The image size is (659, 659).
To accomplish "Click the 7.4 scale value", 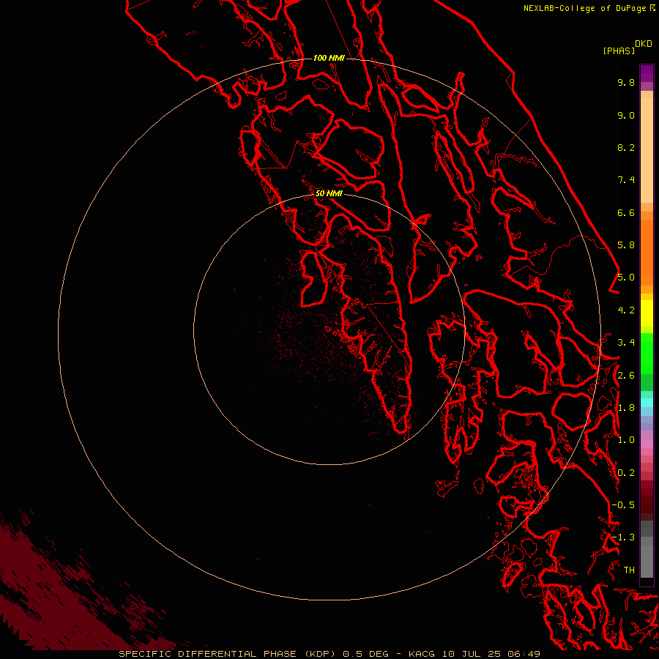I will coord(626,180).
